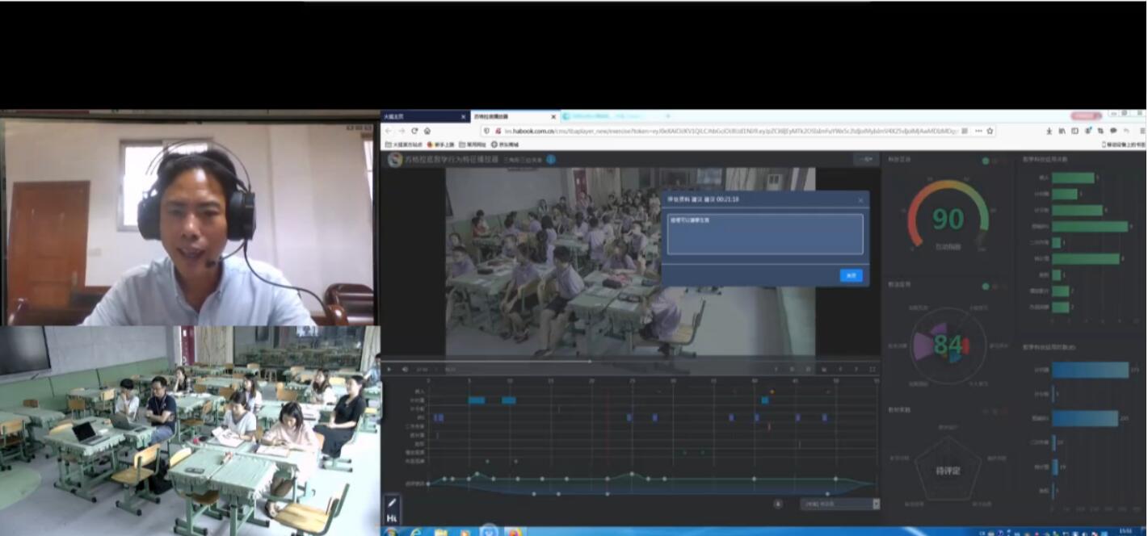
Task: Mute the video using the speaker icon
Action: click(405, 370)
